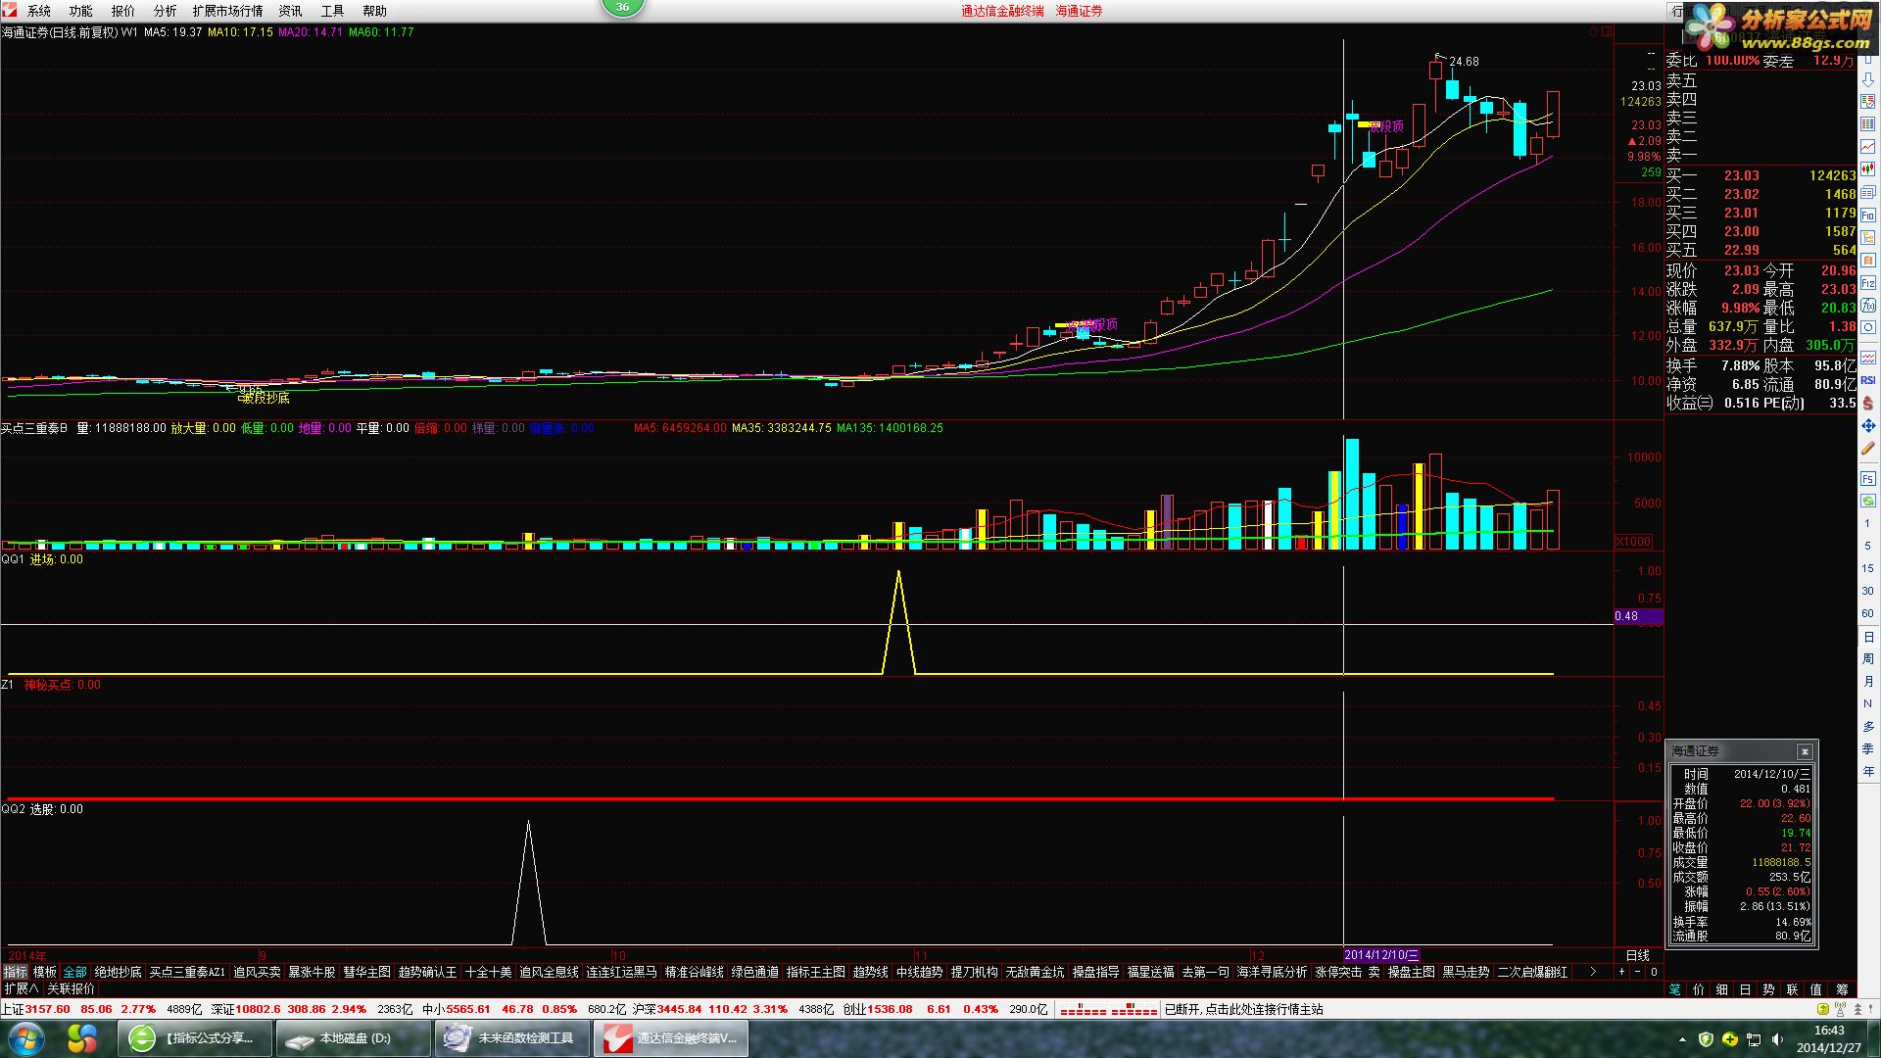Show more indicator tabs with > arrow
1881x1058 pixels.
[x=1593, y=972]
